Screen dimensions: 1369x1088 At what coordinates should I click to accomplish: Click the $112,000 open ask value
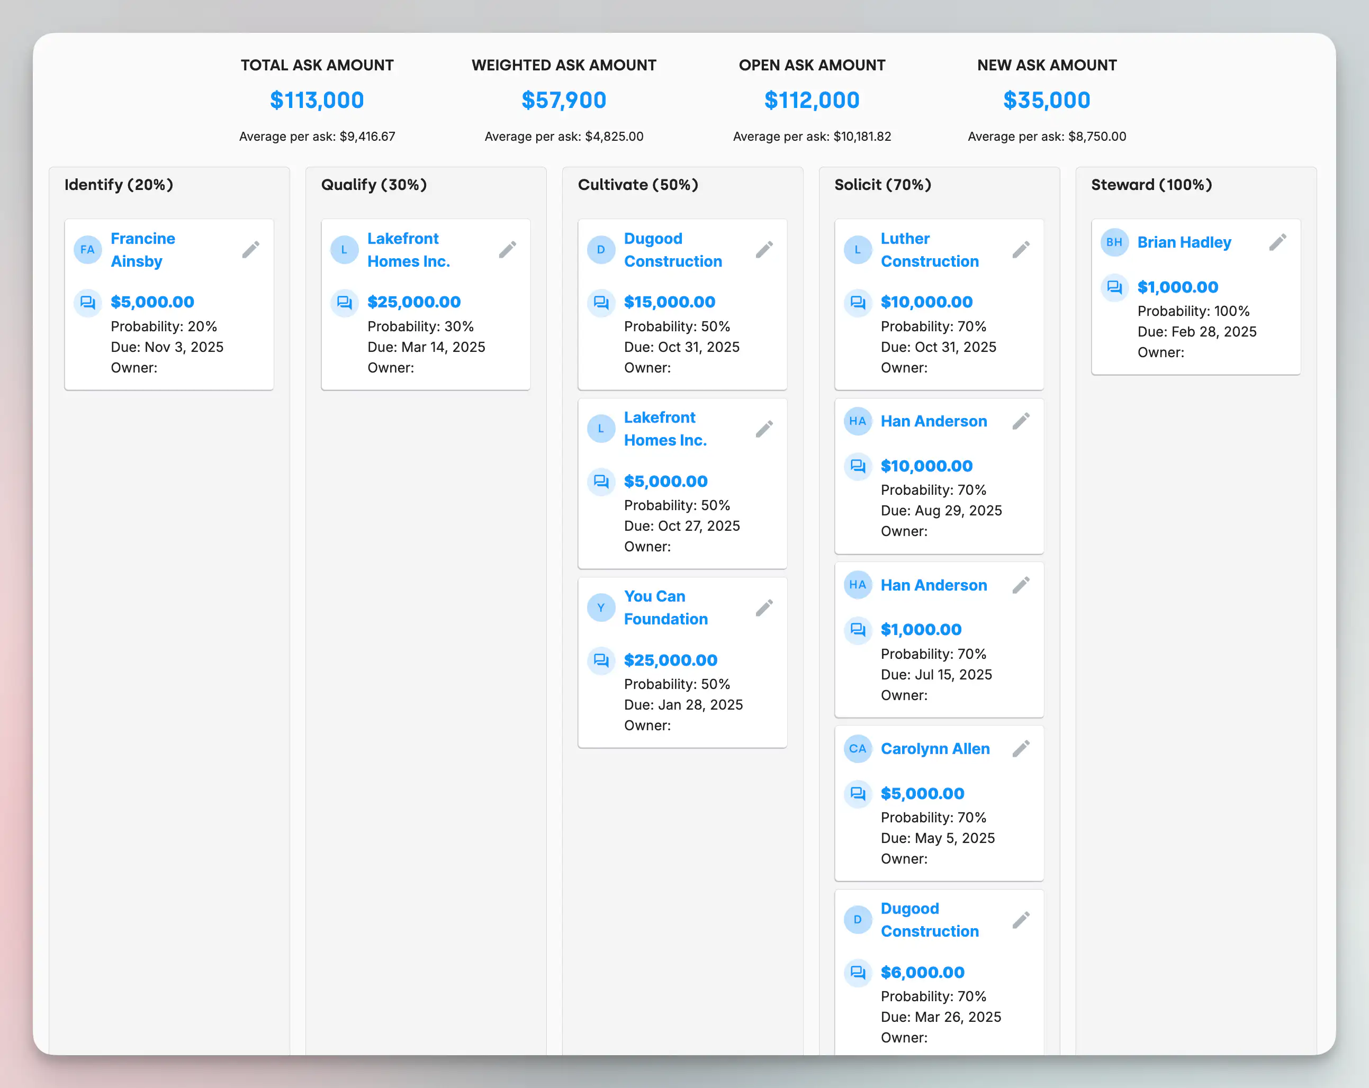(812, 99)
